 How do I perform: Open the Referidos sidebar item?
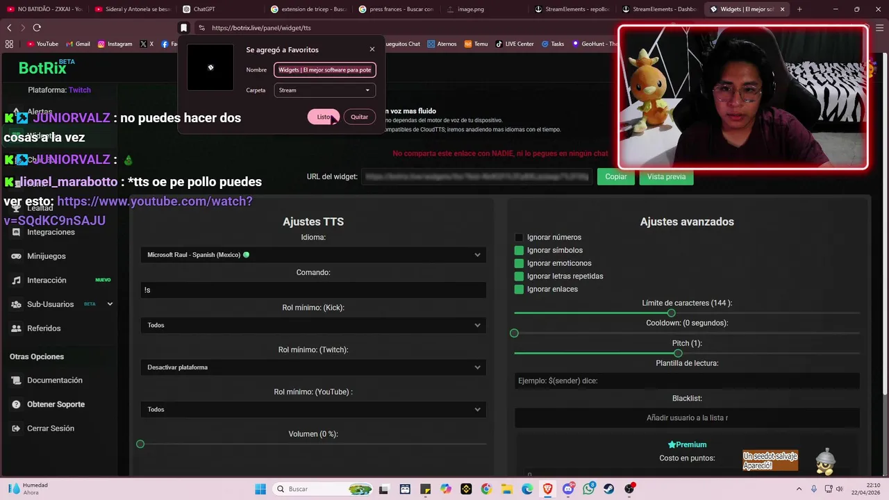pos(44,328)
